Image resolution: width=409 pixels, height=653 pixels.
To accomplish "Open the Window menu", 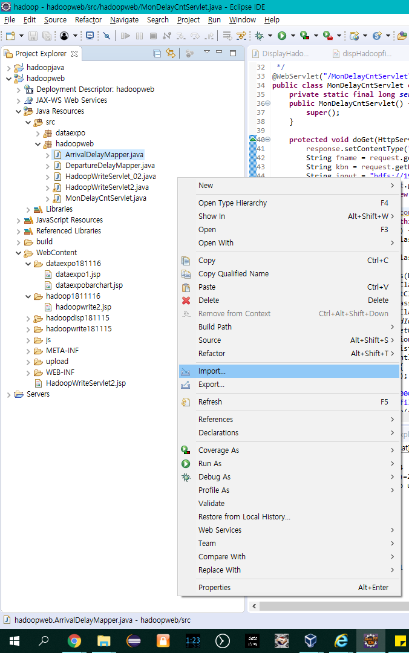I will click(x=242, y=19).
